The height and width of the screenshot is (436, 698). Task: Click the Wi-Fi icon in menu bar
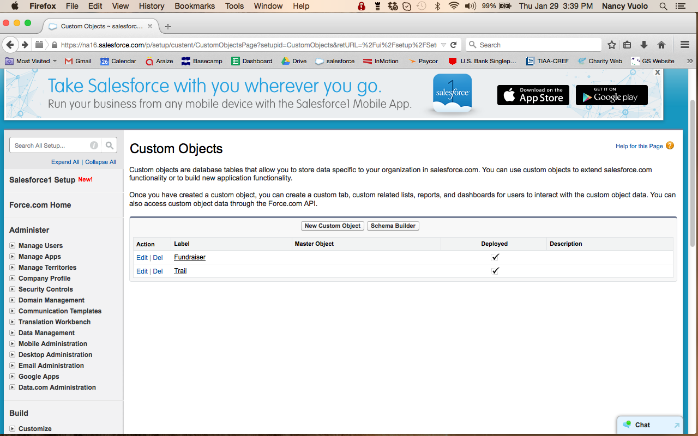coord(454,6)
